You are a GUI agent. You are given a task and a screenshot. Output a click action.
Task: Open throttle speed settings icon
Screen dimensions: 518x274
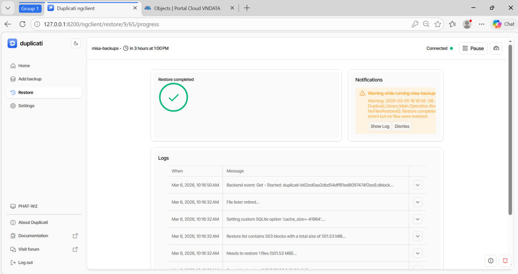[496, 48]
